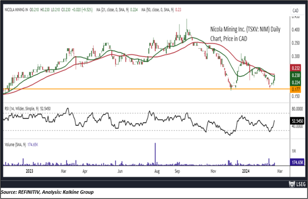Click the green 0.230 price tag
The height and width of the screenshot is (199, 308).
coord(295,75)
